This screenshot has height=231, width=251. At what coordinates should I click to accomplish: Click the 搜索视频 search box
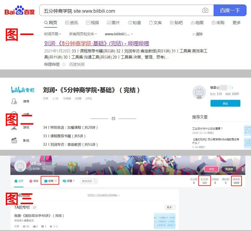(x=89, y=181)
